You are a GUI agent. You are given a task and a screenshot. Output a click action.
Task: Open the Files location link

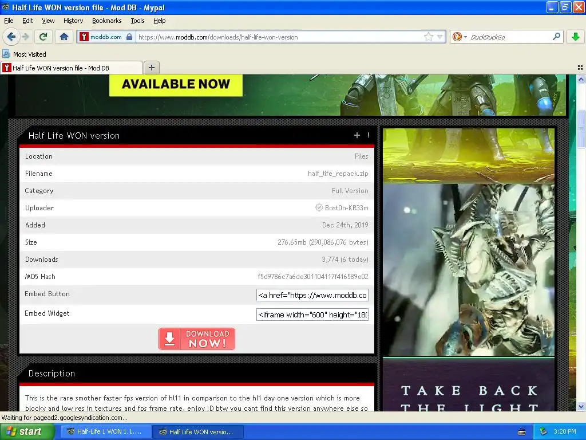click(x=362, y=156)
